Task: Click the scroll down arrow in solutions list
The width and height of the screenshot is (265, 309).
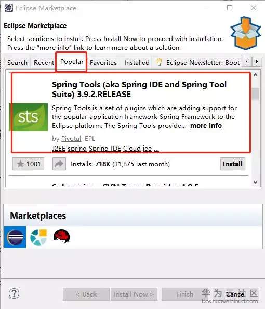Action: tap(256, 182)
